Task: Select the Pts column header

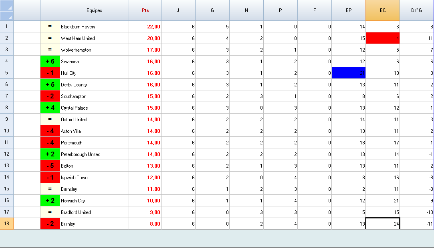Action: tap(145, 10)
